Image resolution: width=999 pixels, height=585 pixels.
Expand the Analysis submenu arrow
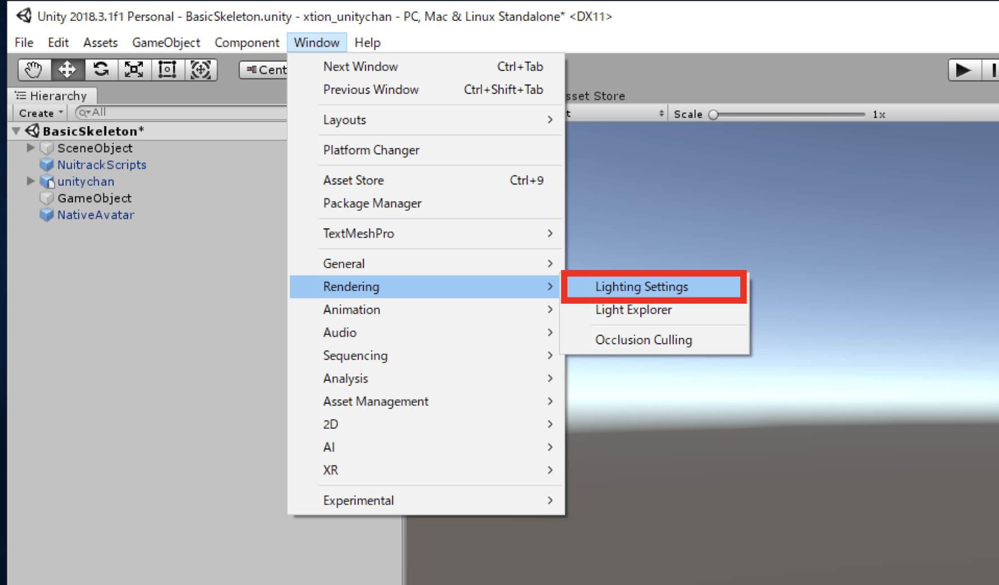tap(550, 378)
